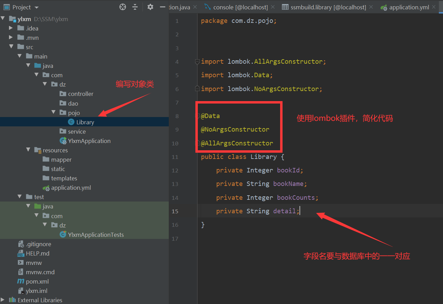Click on @AllArgsConstructor annotation
Image resolution: width=443 pixels, height=304 pixels.
point(237,143)
